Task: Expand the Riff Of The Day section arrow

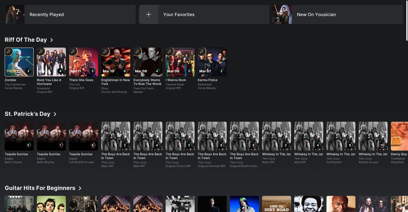Action: [52, 40]
